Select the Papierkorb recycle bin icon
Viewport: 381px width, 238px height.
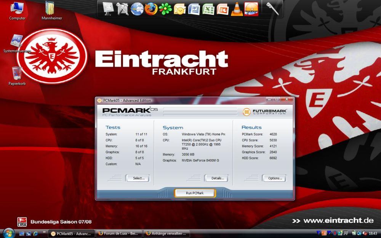[x=17, y=76]
